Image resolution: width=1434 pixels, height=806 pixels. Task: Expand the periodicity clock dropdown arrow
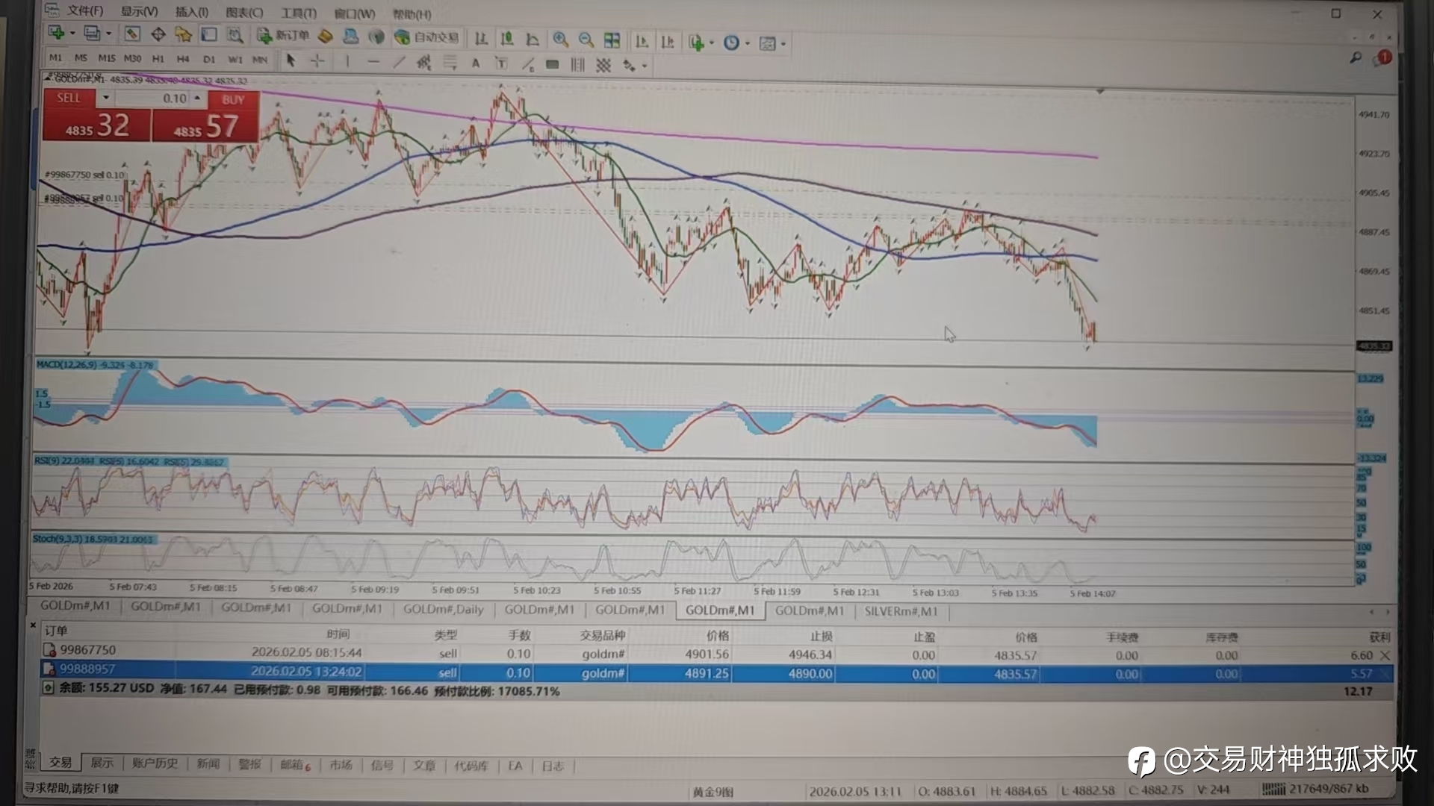[x=748, y=43]
